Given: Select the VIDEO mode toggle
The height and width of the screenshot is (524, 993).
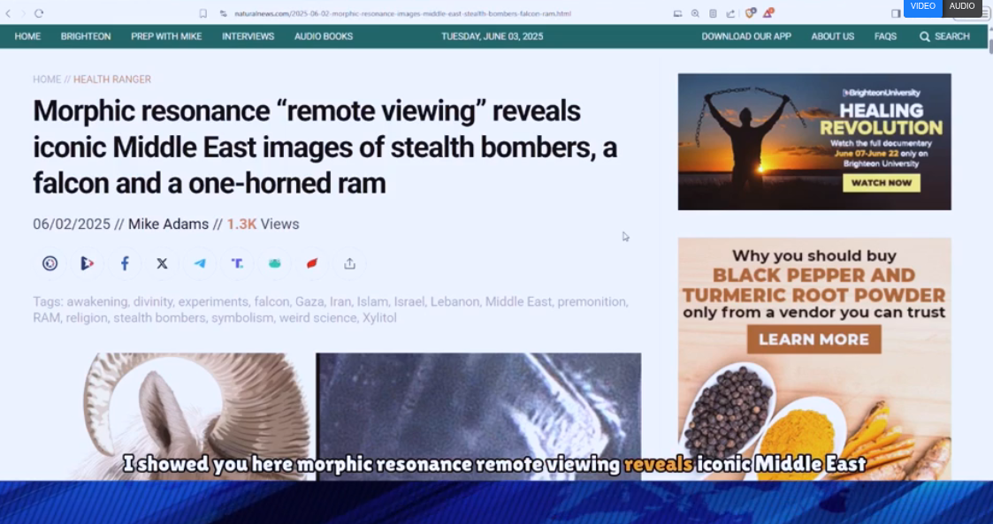Looking at the screenshot, I should coord(922,6).
